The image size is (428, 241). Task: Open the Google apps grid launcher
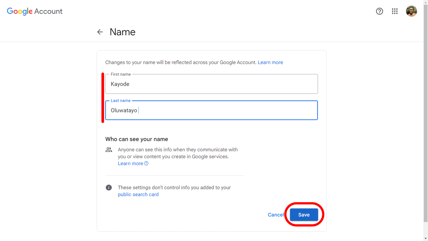tap(395, 11)
